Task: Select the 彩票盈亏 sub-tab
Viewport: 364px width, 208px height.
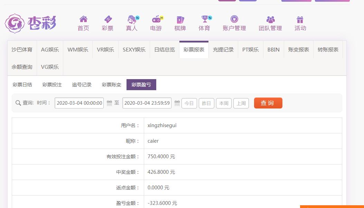Action: (141, 85)
